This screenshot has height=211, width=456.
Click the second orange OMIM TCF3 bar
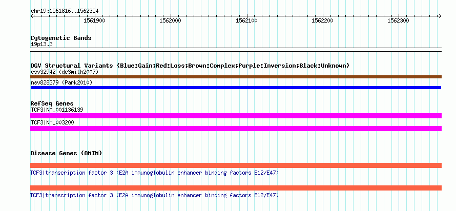[x=236, y=188]
